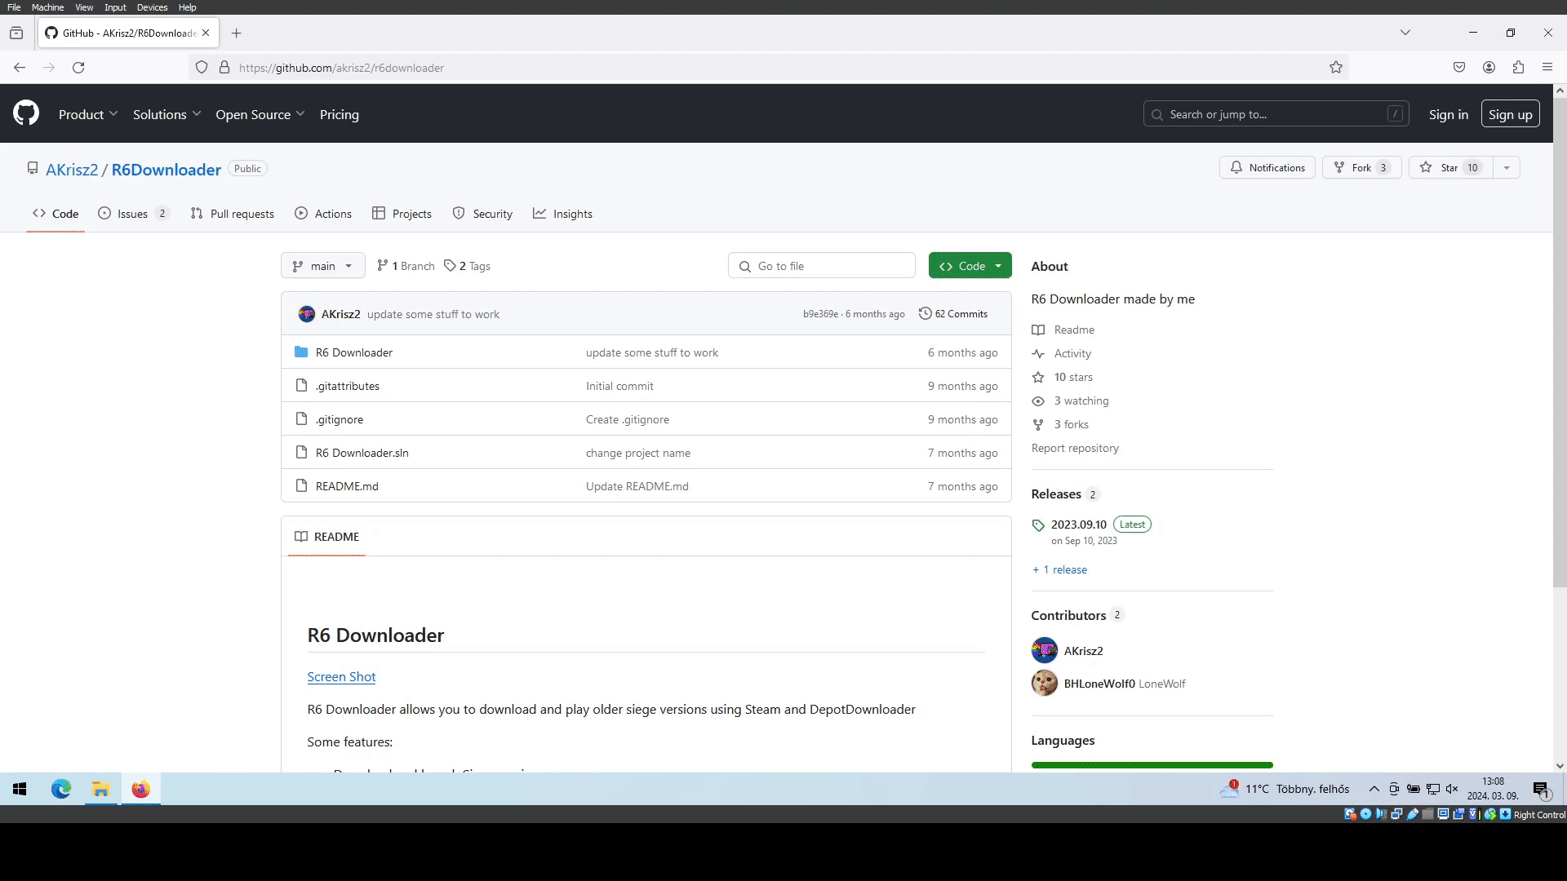Click the GitHub Octocat logo
Viewport: 1567px width, 881px height.
point(26,113)
